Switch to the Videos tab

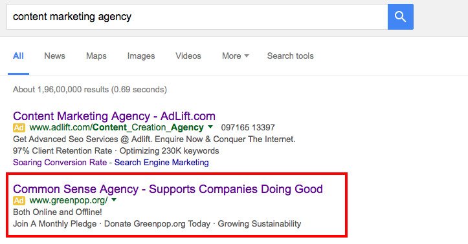[188, 56]
